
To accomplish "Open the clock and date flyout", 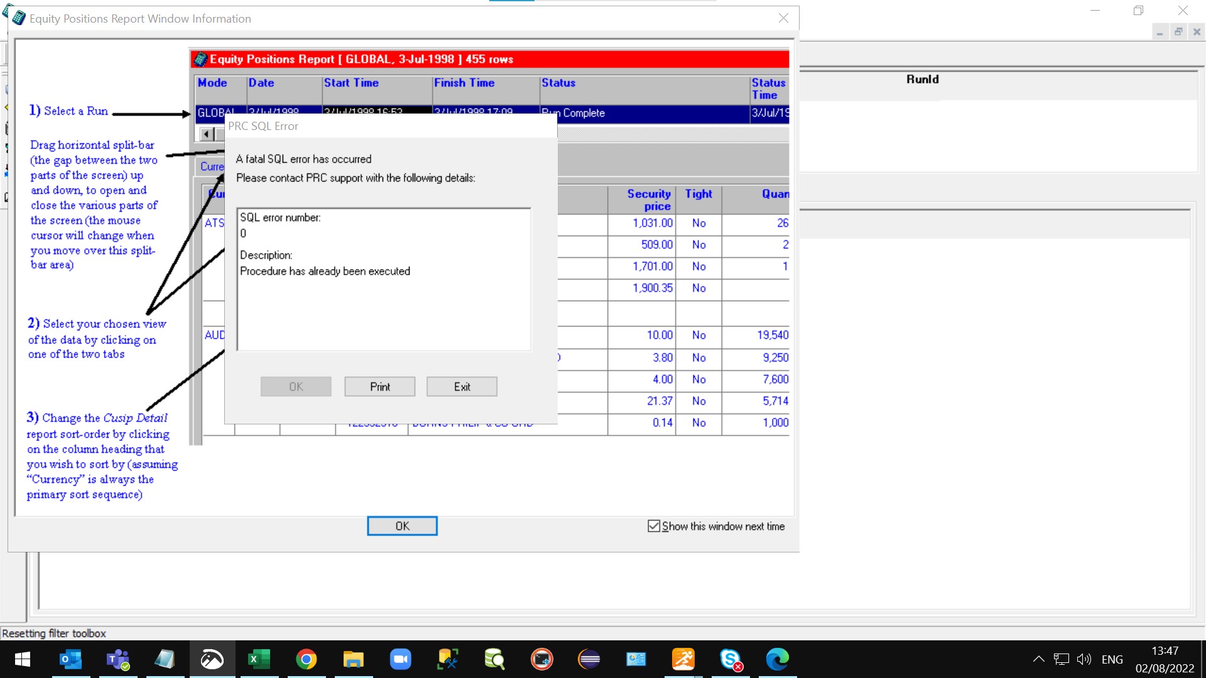I will tap(1165, 659).
